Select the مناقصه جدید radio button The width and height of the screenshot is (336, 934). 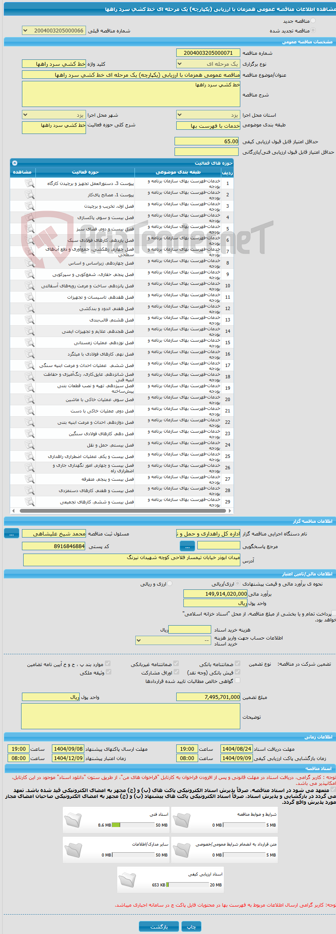click(313, 21)
